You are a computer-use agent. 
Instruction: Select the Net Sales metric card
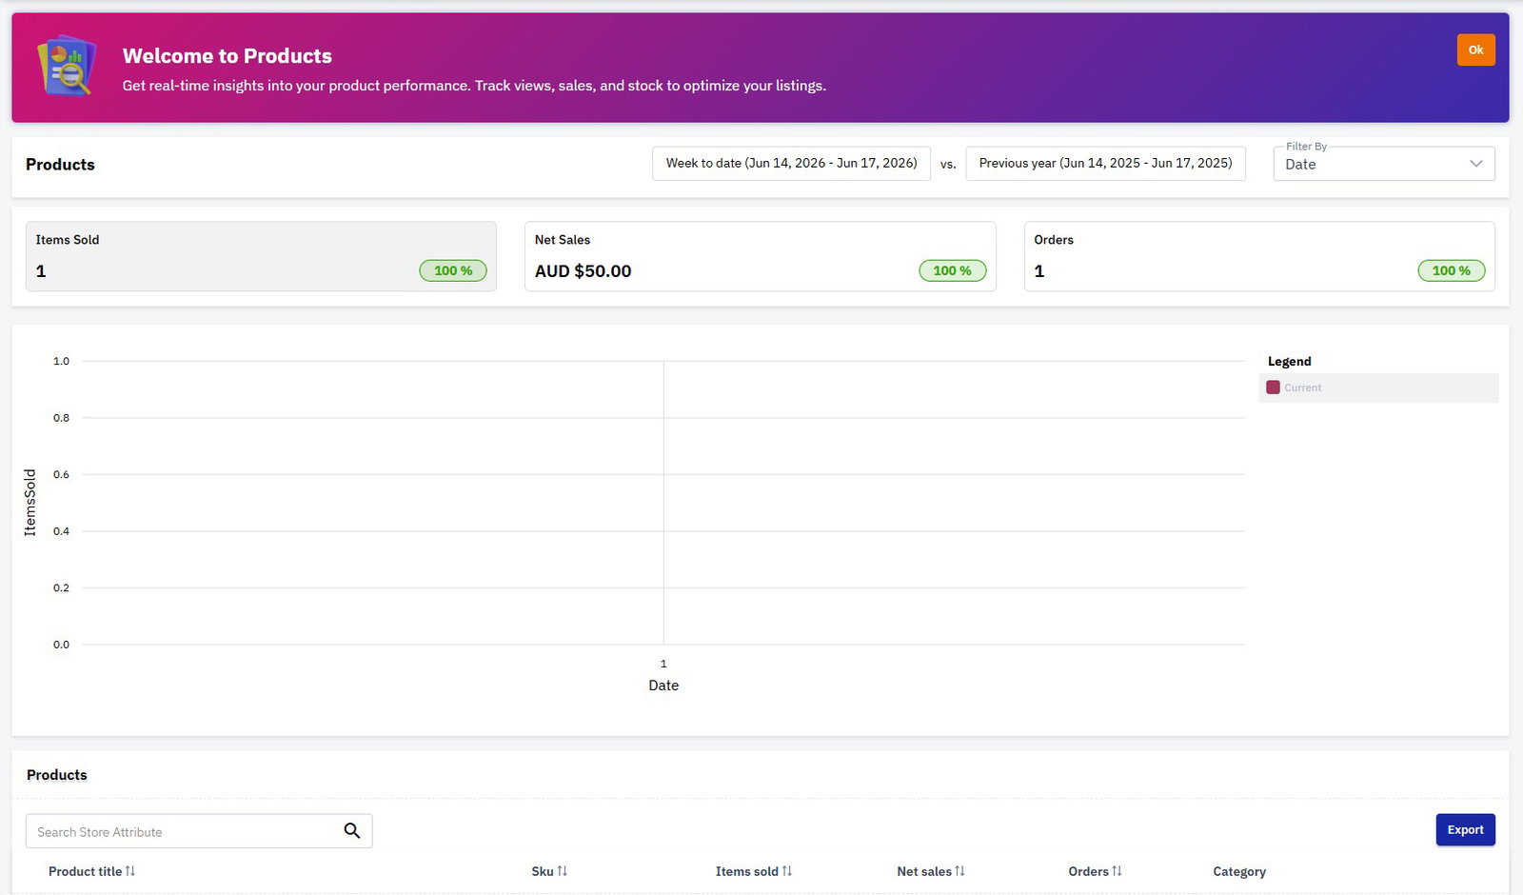(760, 256)
